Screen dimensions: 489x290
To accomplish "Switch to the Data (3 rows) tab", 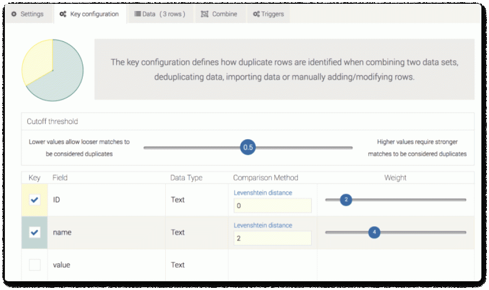I will 160,14.
